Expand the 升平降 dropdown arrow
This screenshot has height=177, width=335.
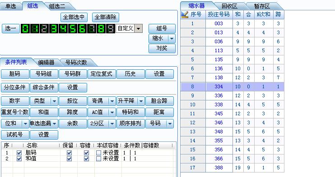141,101
